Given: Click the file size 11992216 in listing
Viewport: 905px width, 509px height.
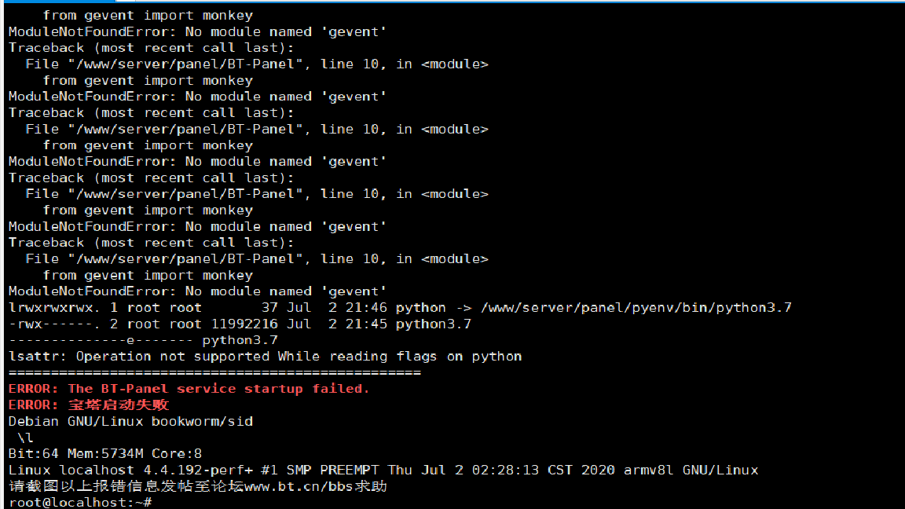Looking at the screenshot, I should 244,324.
